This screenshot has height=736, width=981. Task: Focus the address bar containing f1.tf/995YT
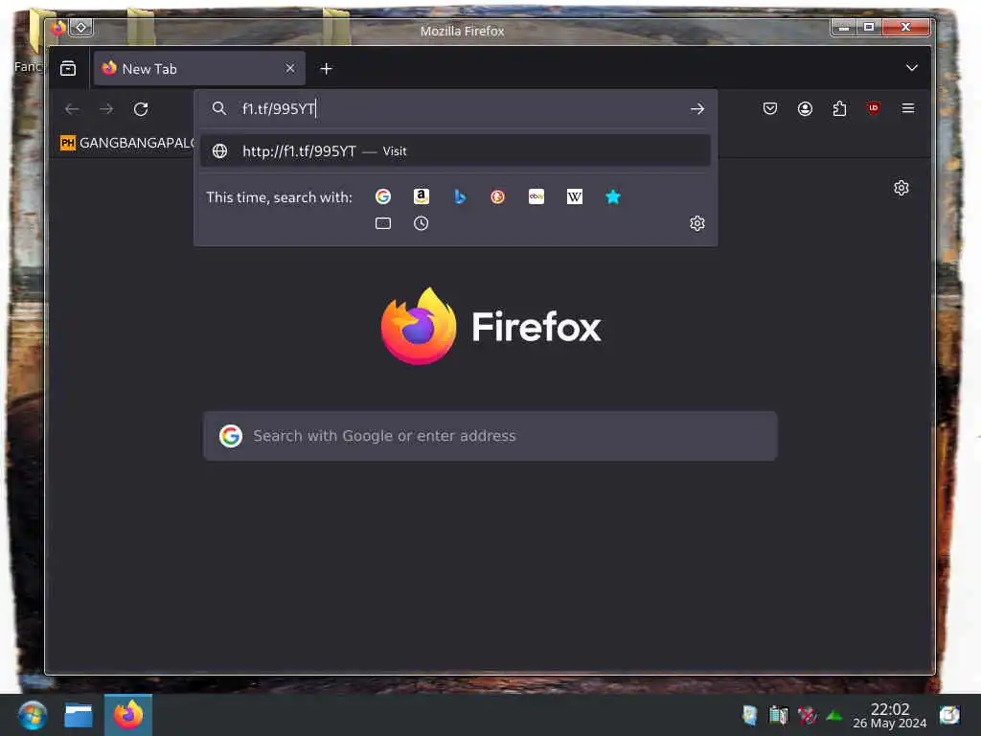(457, 109)
